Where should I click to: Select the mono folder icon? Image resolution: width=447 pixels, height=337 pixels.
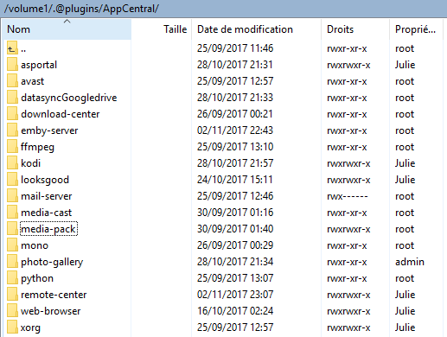[x=12, y=245]
